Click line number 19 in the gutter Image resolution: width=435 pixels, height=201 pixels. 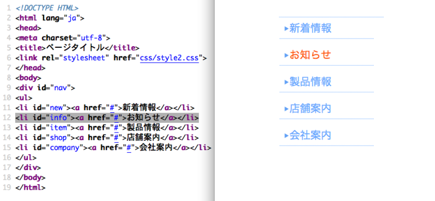(x=7, y=188)
